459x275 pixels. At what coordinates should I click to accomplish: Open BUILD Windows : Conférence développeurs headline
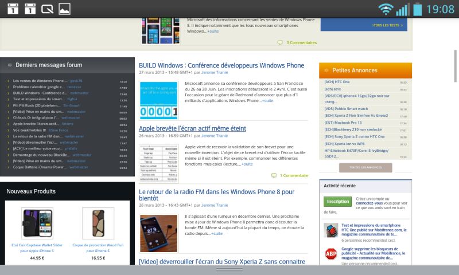click(221, 65)
